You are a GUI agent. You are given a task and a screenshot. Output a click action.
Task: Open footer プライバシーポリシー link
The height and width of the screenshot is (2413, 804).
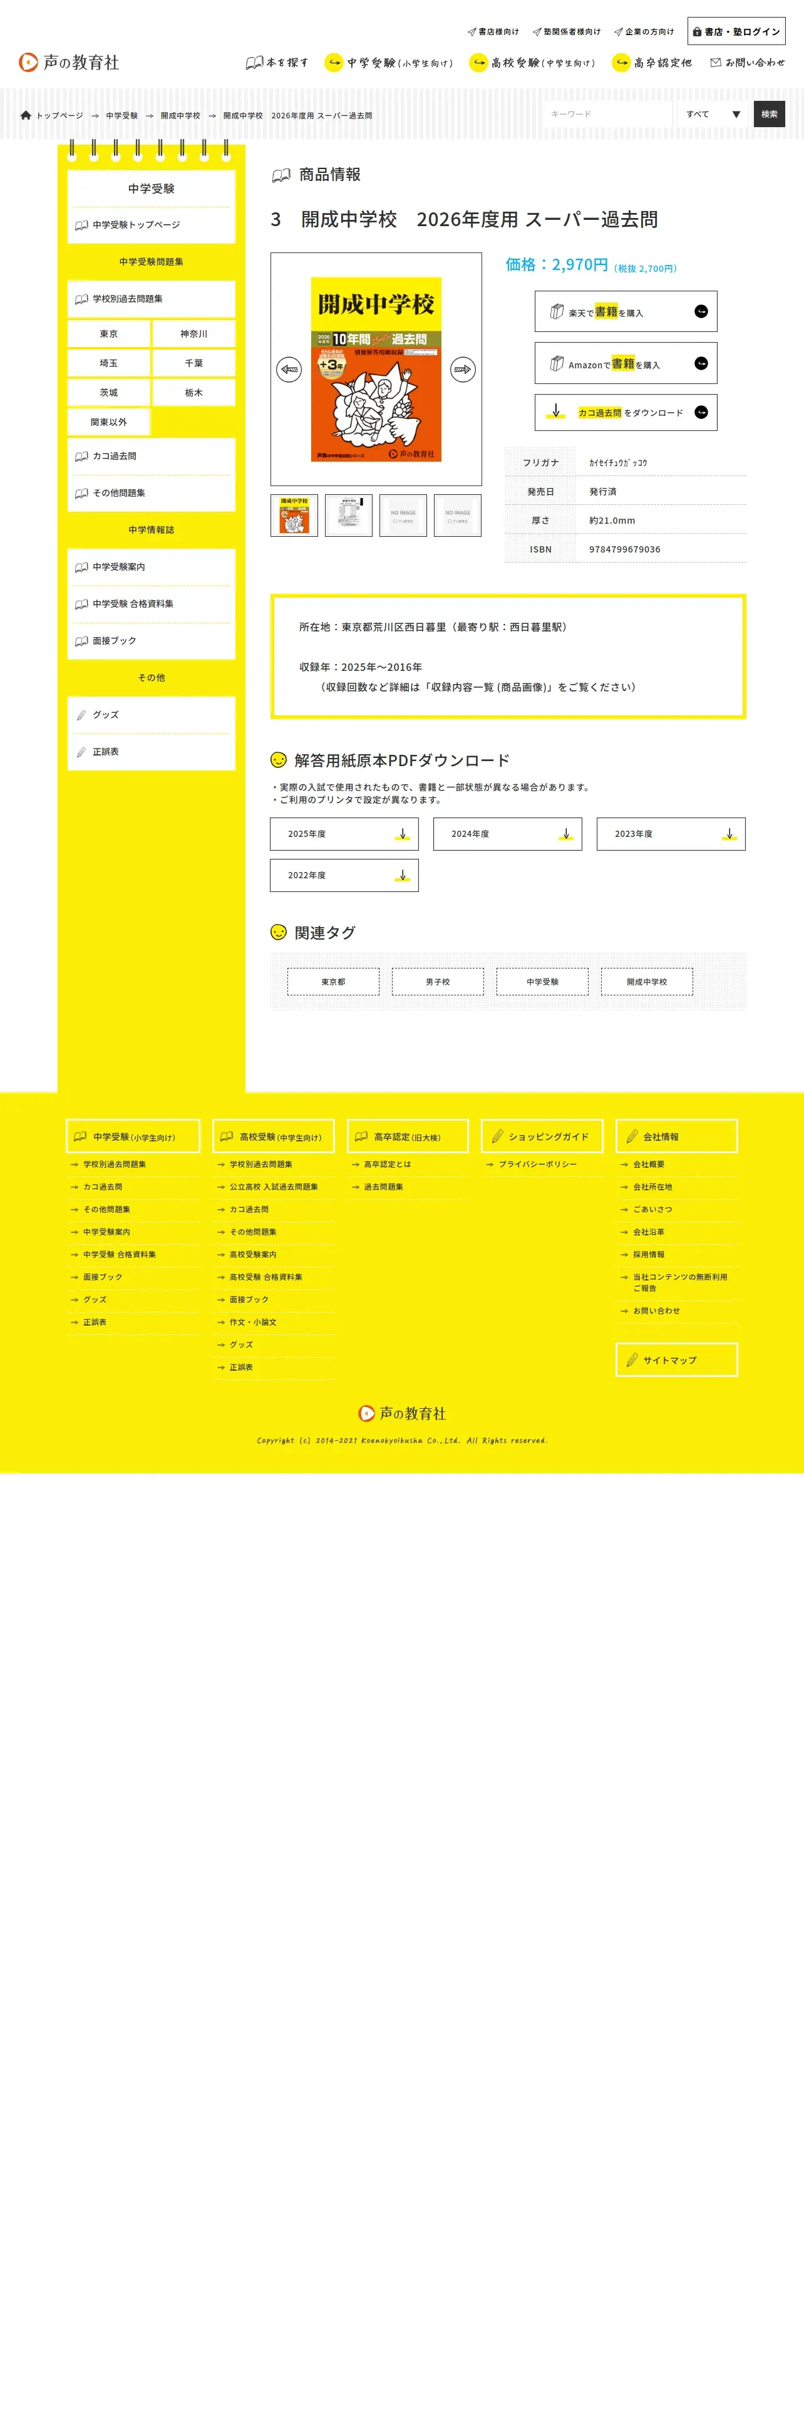tap(537, 1165)
